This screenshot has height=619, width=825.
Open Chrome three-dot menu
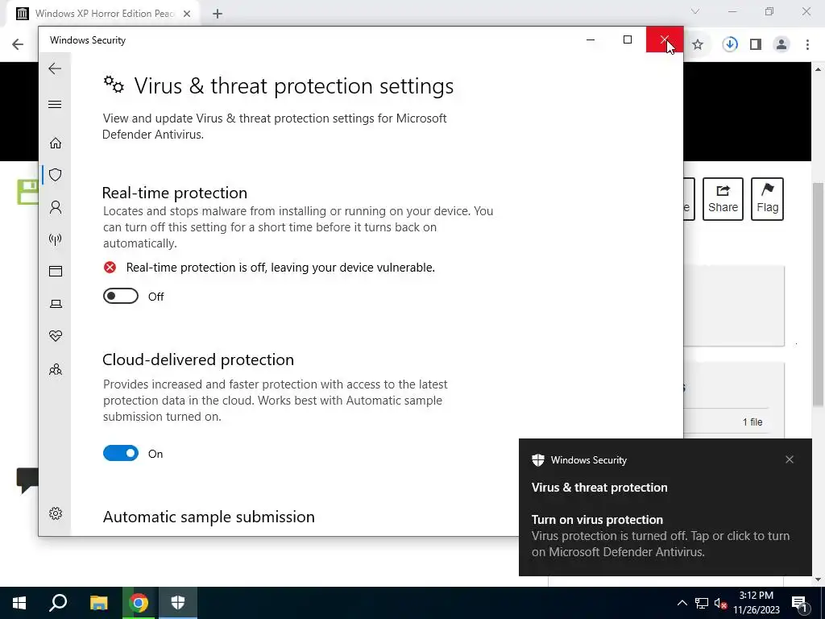pos(807,45)
